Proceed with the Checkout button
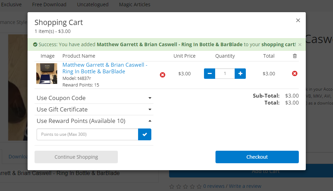Screen dimensions: 333x191 [x=257, y=157]
